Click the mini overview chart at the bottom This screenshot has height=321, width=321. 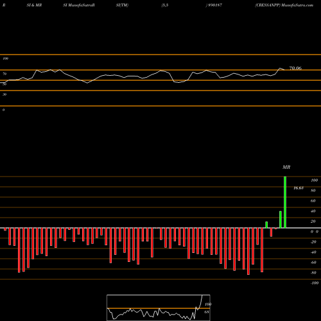[159, 308]
